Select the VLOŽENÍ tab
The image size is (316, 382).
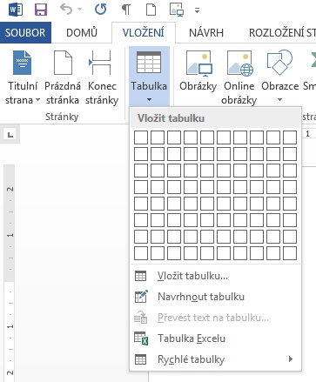pyautogui.click(x=144, y=32)
